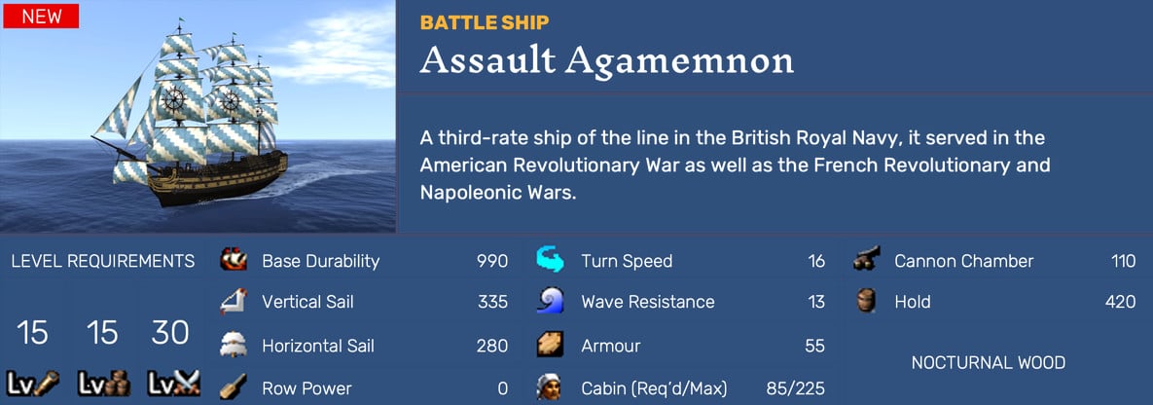Click the red NEW badge
The width and height of the screenshot is (1153, 405).
click(x=41, y=16)
